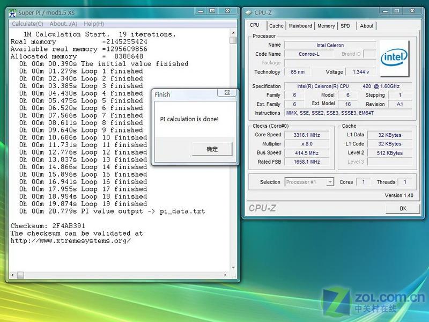Click the '1M Calculation Start. 19 iterations.' line
The height and width of the screenshot is (322, 429).
click(x=100, y=34)
